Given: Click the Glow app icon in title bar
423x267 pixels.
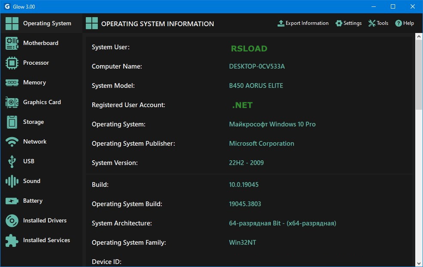Looking at the screenshot, I should (7, 6).
